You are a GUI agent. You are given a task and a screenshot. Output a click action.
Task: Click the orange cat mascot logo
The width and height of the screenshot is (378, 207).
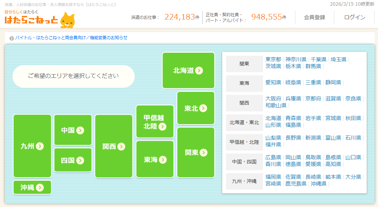[x=68, y=20]
